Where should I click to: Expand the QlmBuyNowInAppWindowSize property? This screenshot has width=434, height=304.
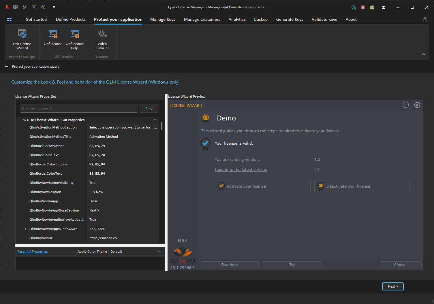pos(25,229)
